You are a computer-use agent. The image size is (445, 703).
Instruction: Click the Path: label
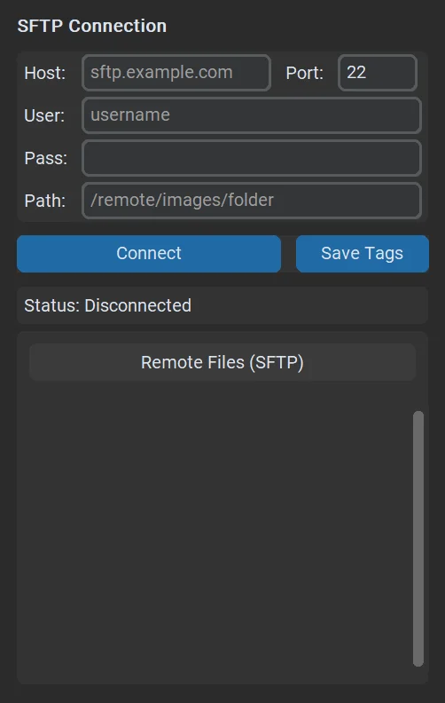45,201
